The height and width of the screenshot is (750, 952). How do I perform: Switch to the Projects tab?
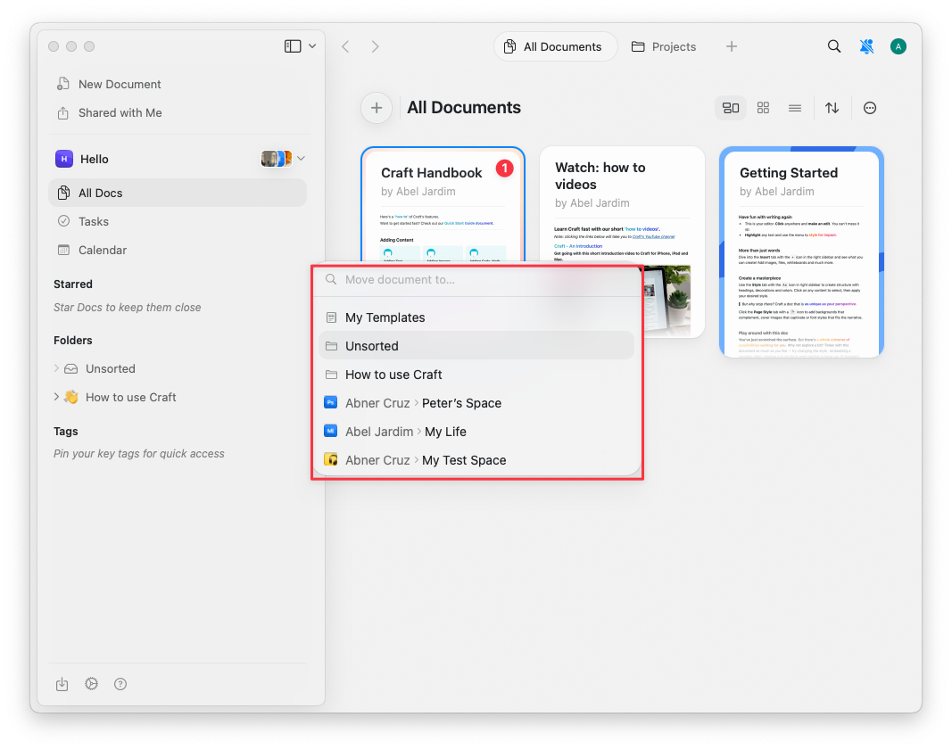pyautogui.click(x=664, y=45)
